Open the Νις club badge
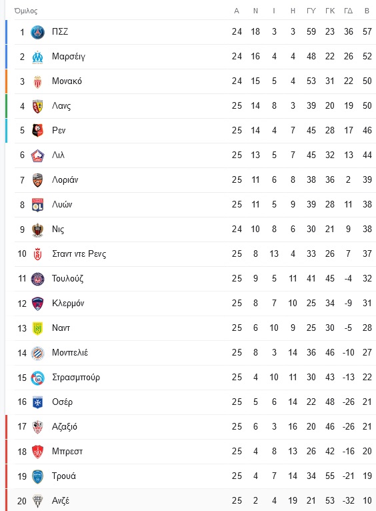Viewport: 376px width, 511px height. [x=37, y=229]
